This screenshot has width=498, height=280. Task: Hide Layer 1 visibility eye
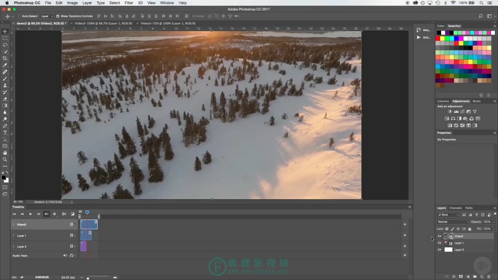pyautogui.click(x=440, y=243)
